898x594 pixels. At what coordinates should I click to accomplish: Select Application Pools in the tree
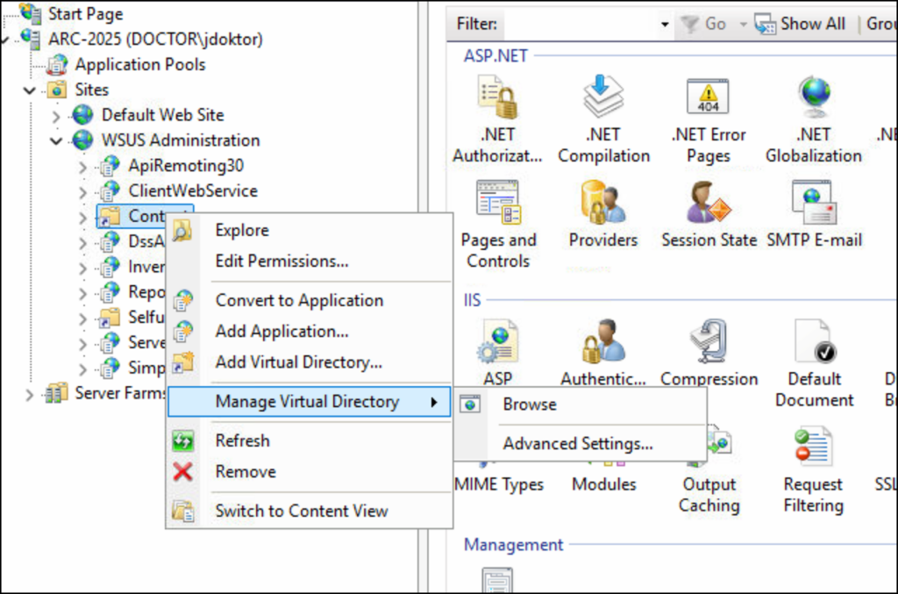point(139,64)
